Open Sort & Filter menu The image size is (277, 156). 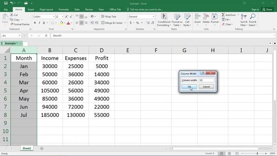pyautogui.click(x=244, y=20)
